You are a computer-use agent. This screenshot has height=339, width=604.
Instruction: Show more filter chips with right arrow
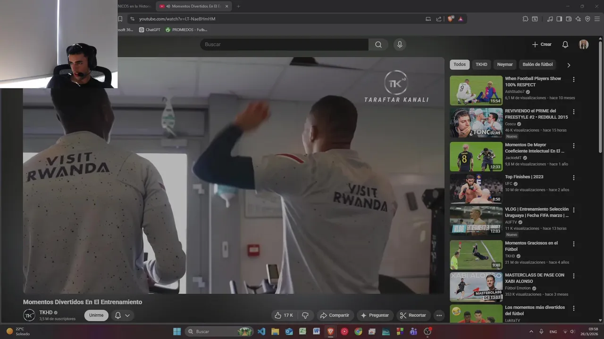pyautogui.click(x=569, y=65)
